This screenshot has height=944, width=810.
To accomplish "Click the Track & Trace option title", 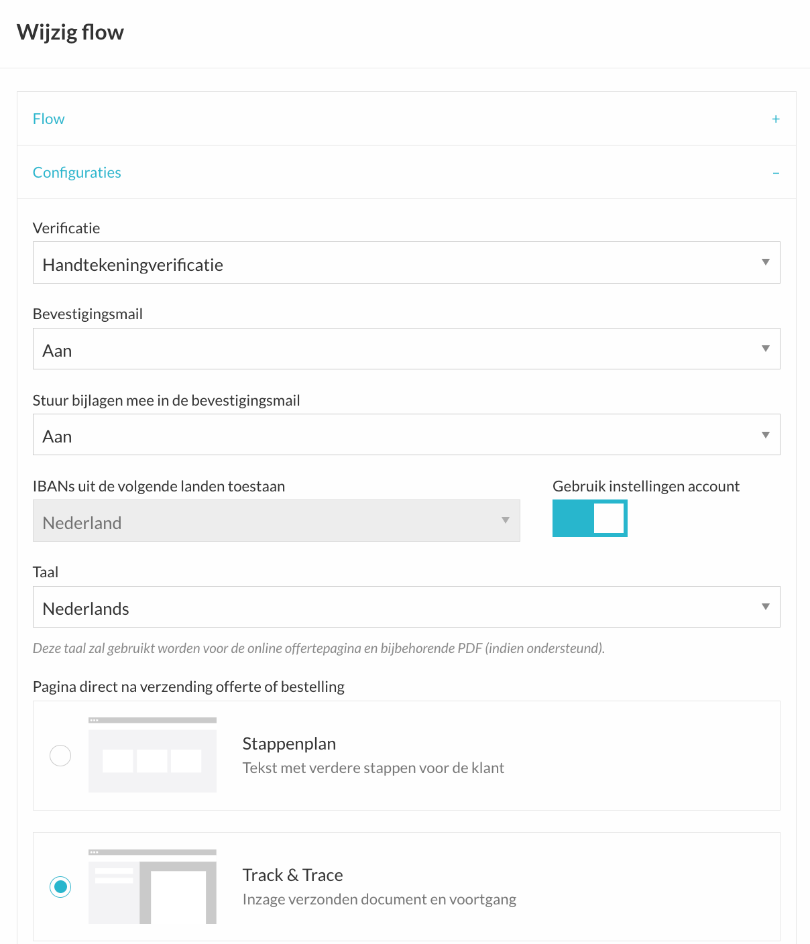I will coord(292,875).
